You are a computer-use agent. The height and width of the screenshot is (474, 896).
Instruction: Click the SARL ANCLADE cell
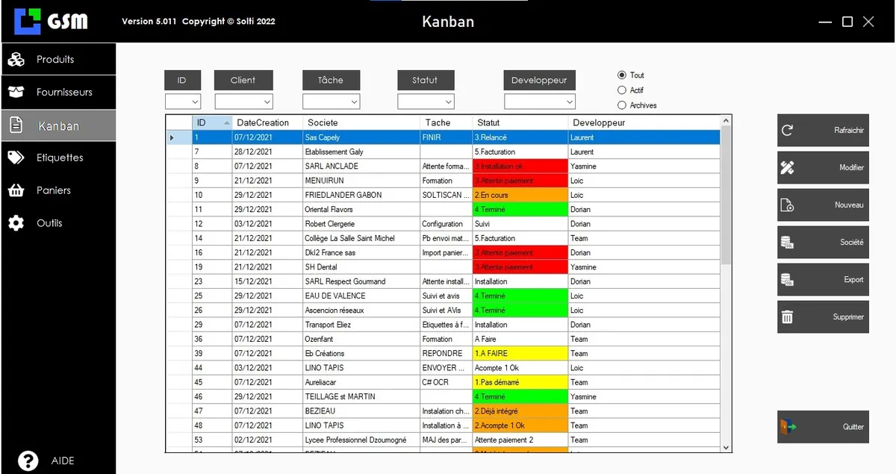361,166
